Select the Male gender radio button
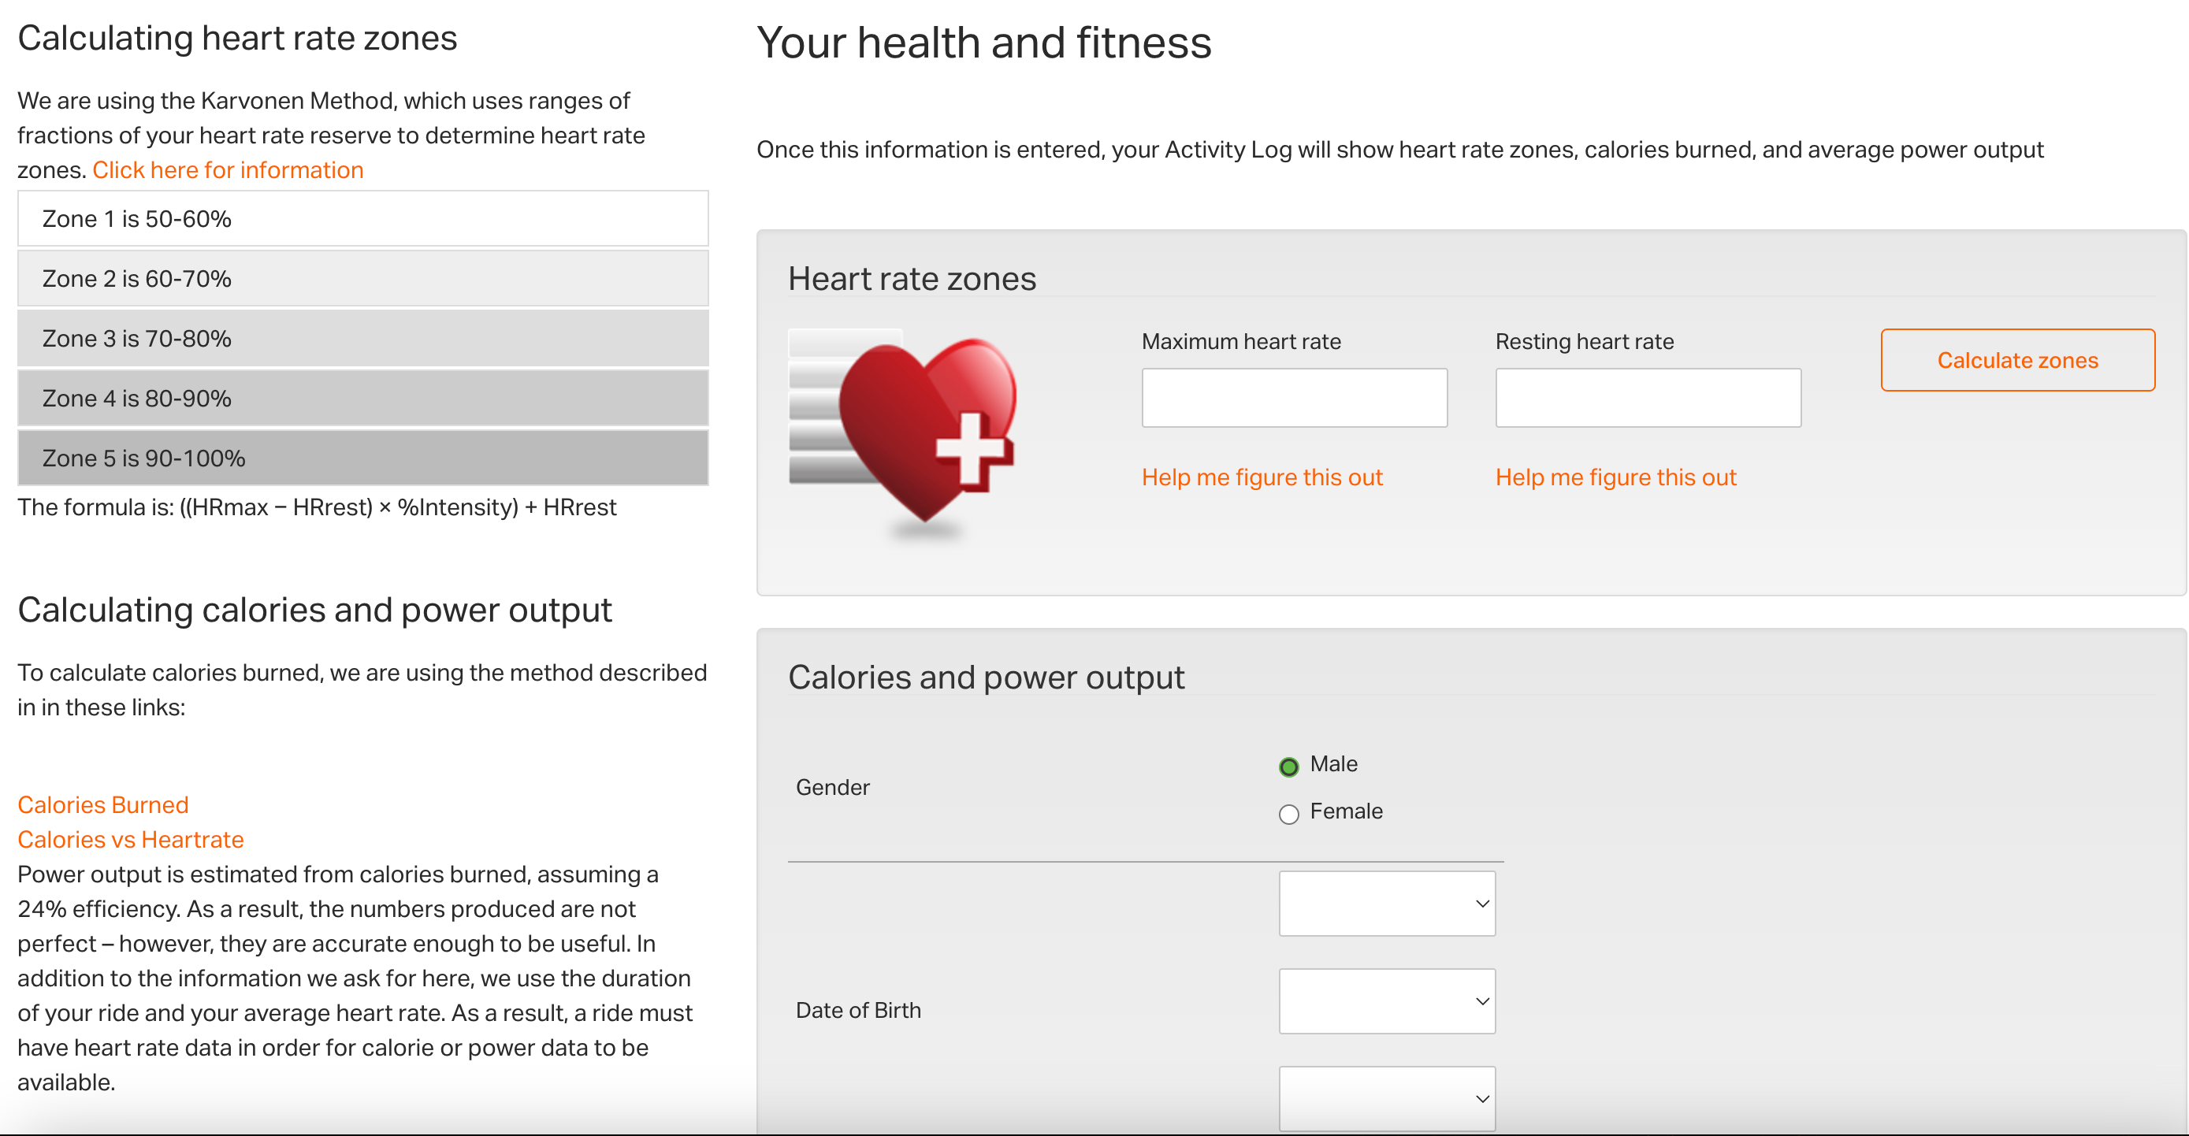The width and height of the screenshot is (2189, 1136). (1288, 767)
